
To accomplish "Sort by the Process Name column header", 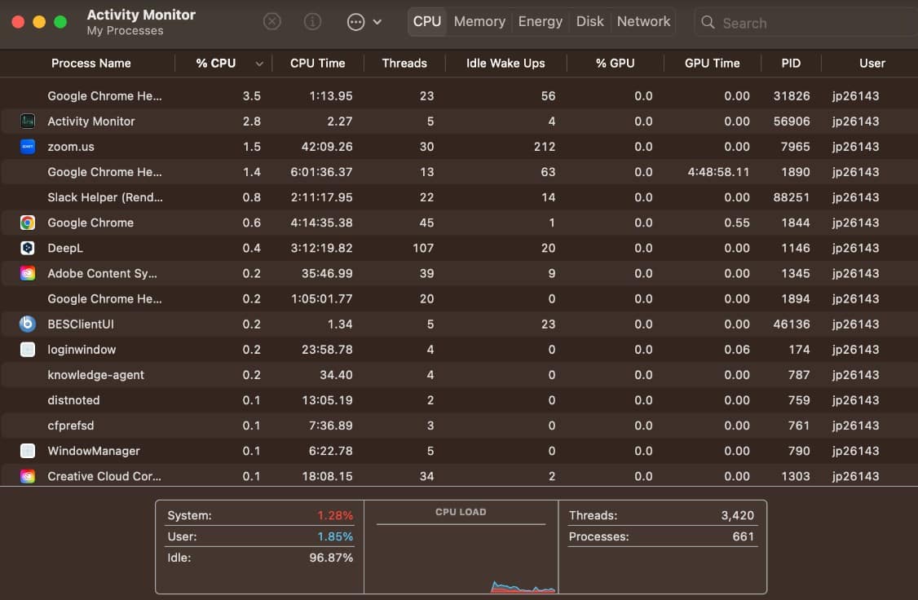I will tap(90, 64).
